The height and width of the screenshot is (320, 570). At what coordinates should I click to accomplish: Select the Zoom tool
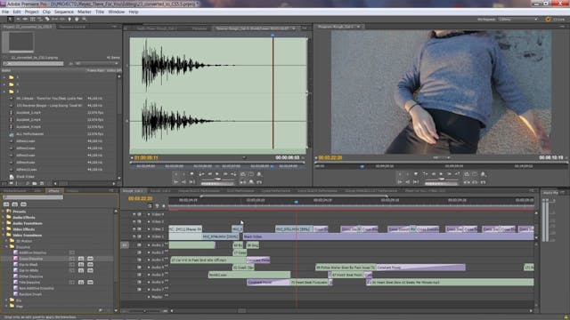tap(84, 20)
